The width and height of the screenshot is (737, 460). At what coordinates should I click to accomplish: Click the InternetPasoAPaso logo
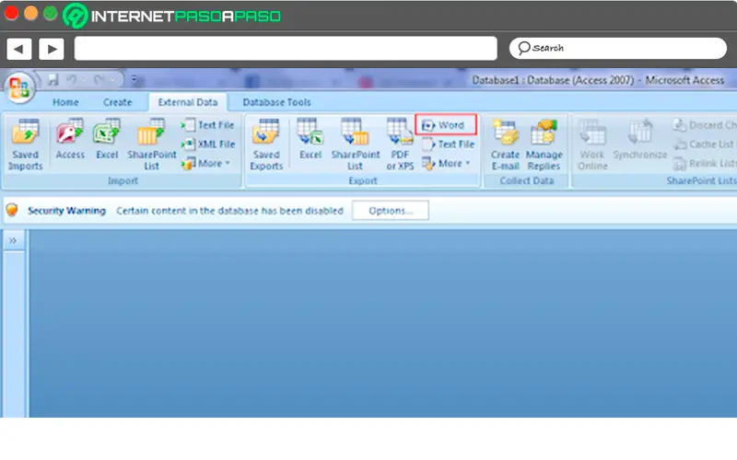[172, 16]
